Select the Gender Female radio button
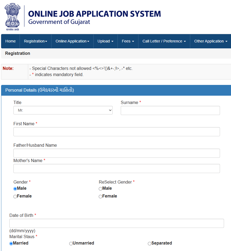 pos(15,196)
